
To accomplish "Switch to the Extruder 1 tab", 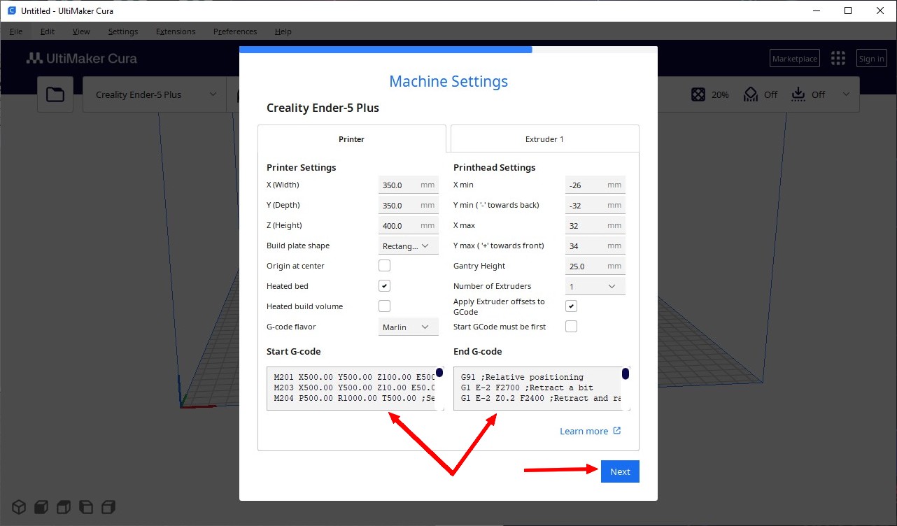I will click(544, 139).
